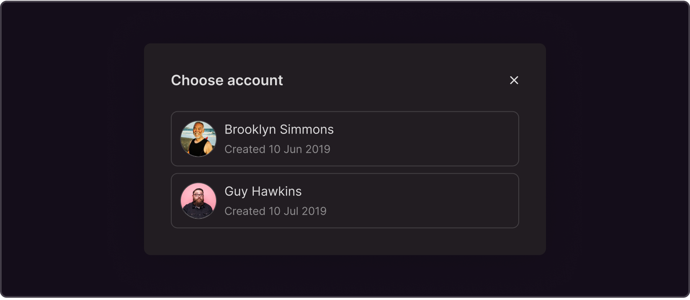690x300 pixels.
Task: Select the Brooklyn Simmons account name
Action: tap(279, 130)
